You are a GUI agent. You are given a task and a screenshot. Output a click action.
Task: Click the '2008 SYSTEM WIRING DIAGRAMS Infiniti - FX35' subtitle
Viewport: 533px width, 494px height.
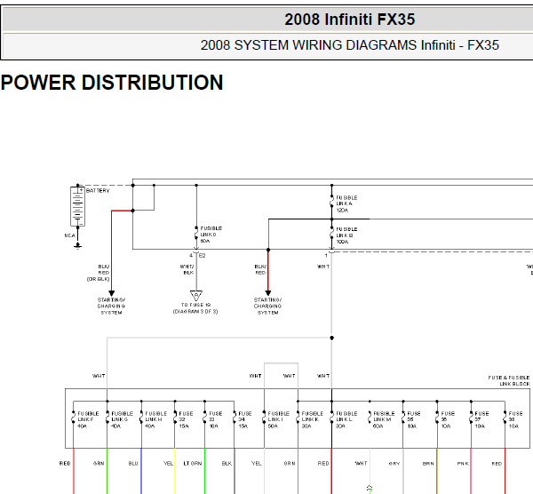(350, 45)
